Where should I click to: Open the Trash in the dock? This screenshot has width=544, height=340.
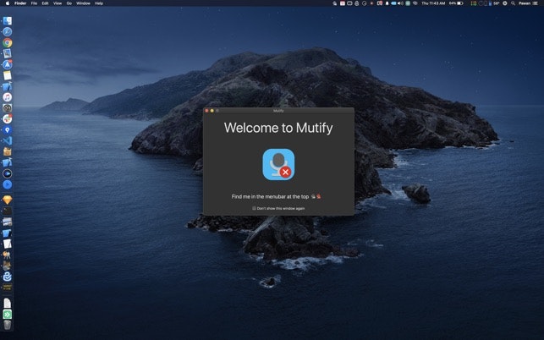(x=8, y=325)
